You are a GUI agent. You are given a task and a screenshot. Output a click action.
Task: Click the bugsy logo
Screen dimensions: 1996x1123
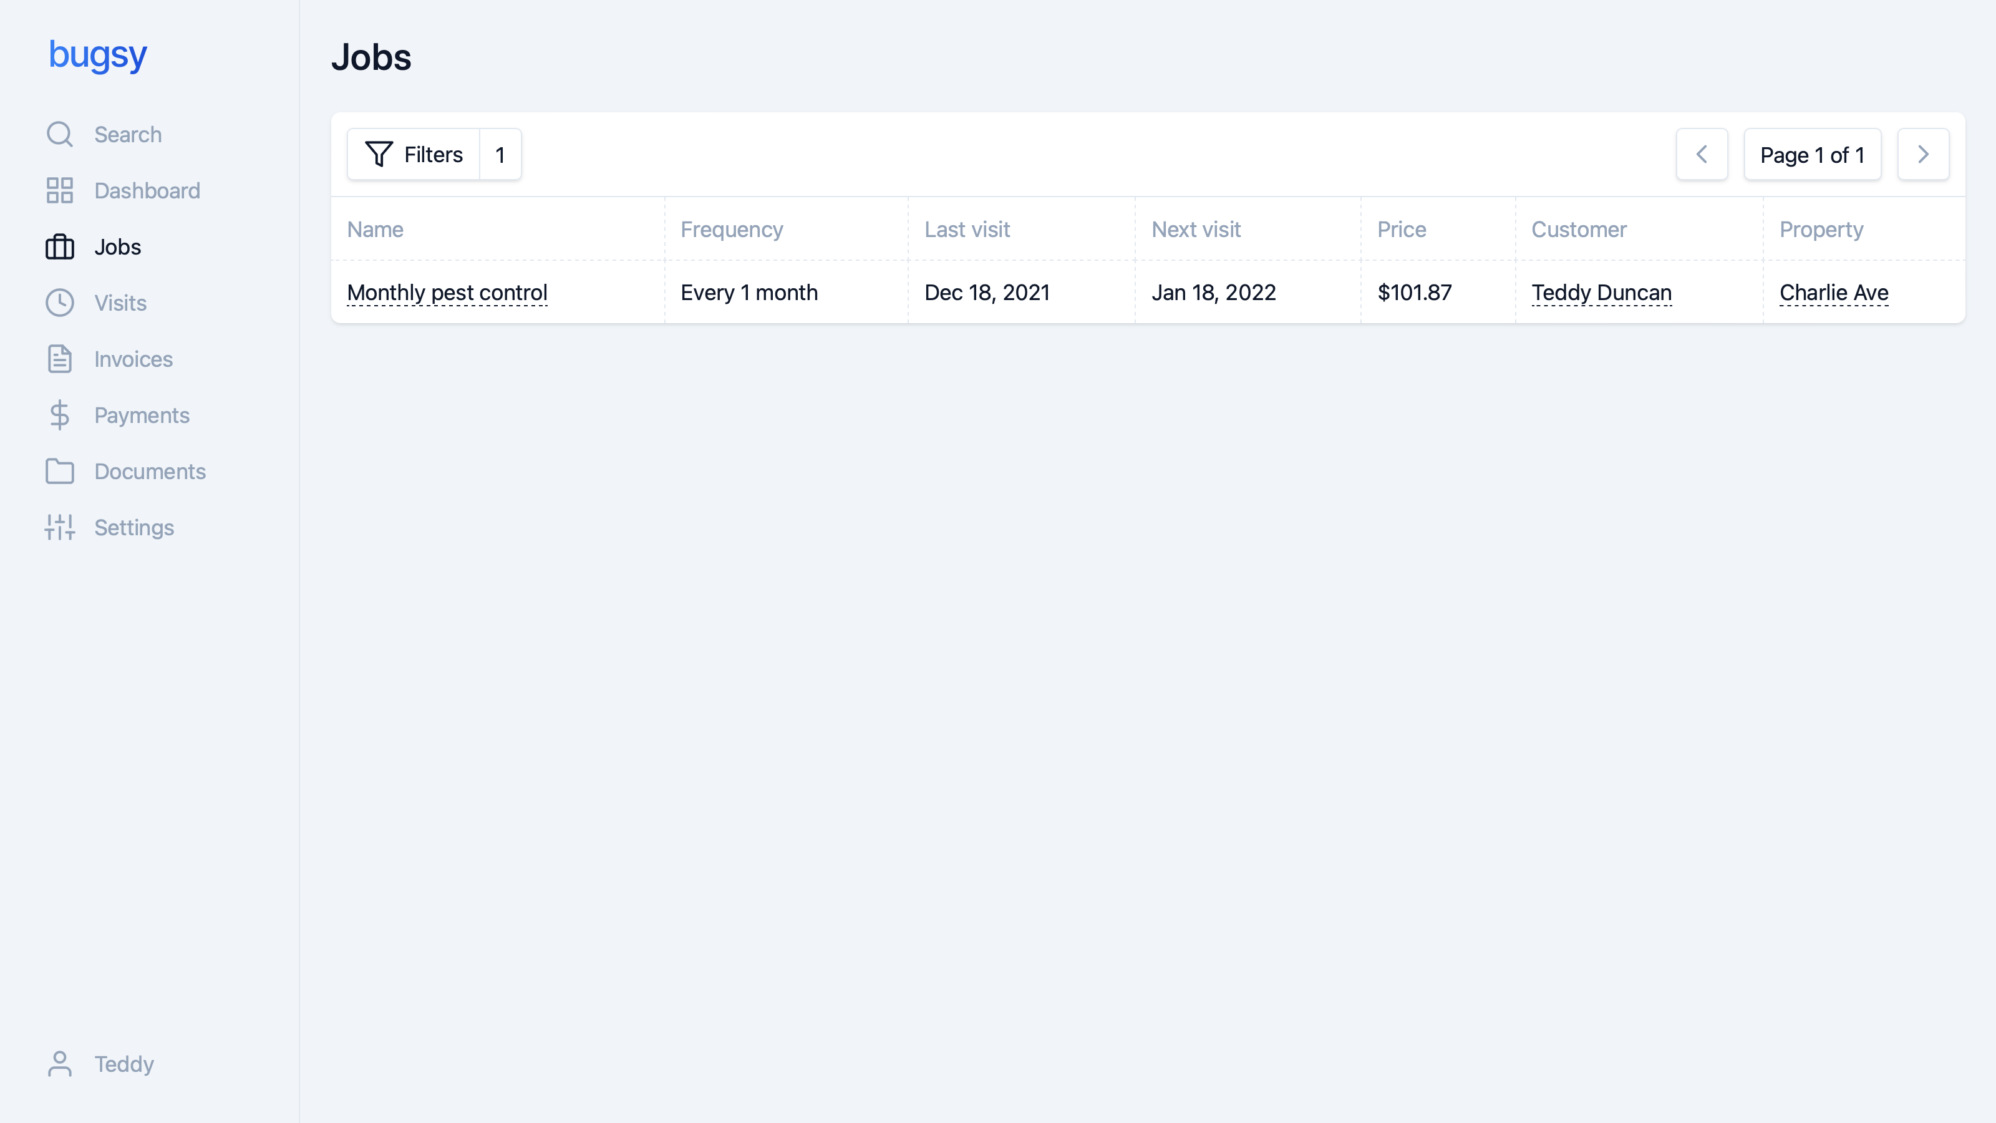tap(98, 55)
